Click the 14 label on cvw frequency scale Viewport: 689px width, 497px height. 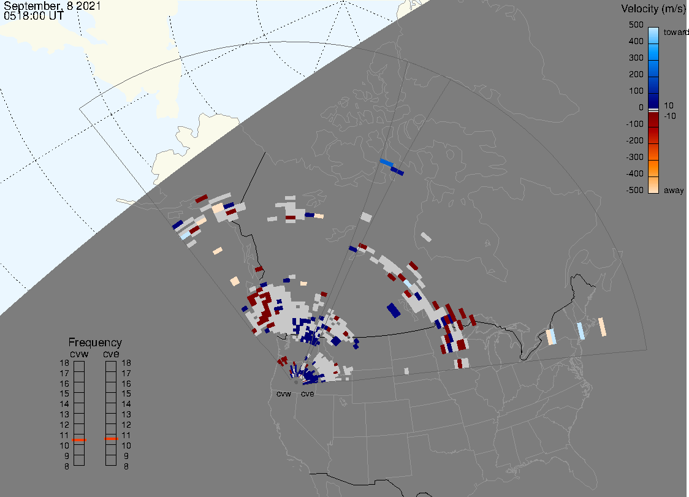coord(64,404)
